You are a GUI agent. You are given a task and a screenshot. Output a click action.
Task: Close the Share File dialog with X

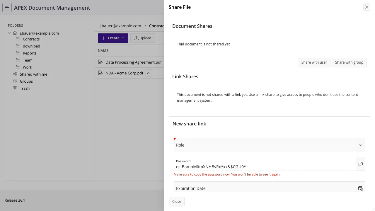tap(367, 7)
